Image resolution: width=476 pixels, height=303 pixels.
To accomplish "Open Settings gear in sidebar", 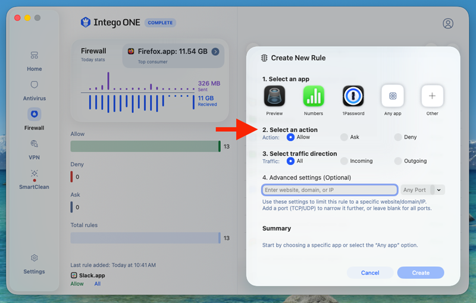I will point(35,264).
